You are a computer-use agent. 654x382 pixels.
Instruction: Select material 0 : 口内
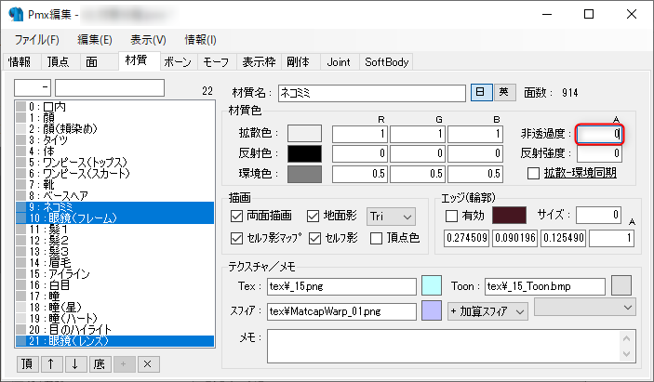[114, 107]
